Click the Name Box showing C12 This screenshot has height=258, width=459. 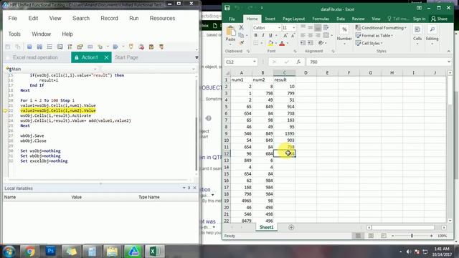[x=241, y=62]
